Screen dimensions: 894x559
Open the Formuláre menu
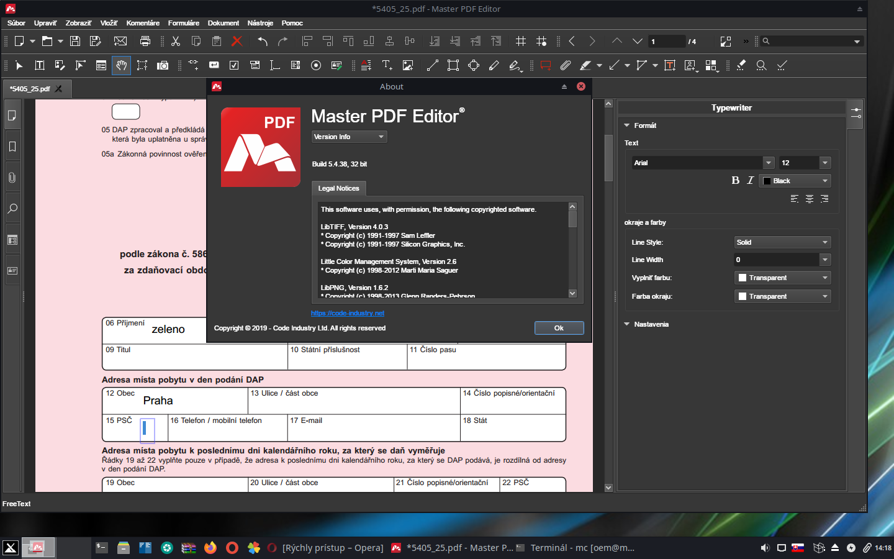[184, 23]
